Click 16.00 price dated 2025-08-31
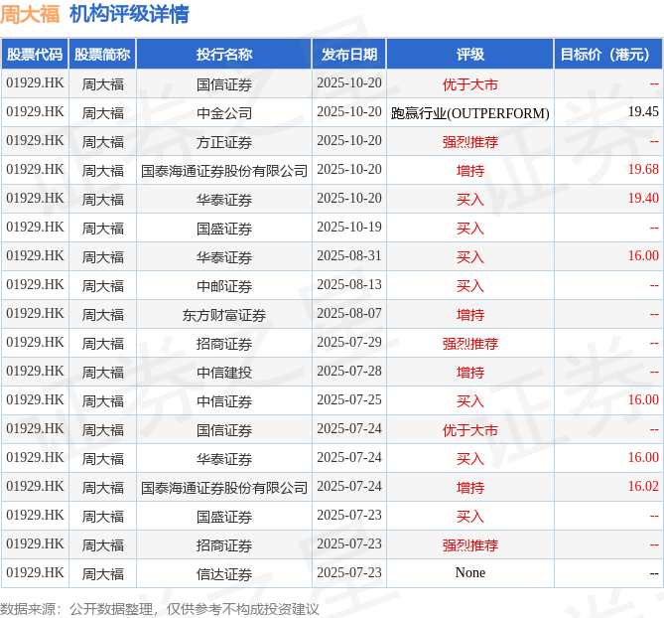 pyautogui.click(x=643, y=255)
